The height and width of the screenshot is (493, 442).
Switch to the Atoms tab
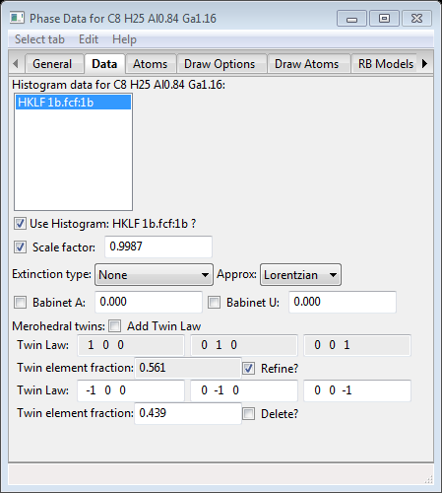(150, 64)
